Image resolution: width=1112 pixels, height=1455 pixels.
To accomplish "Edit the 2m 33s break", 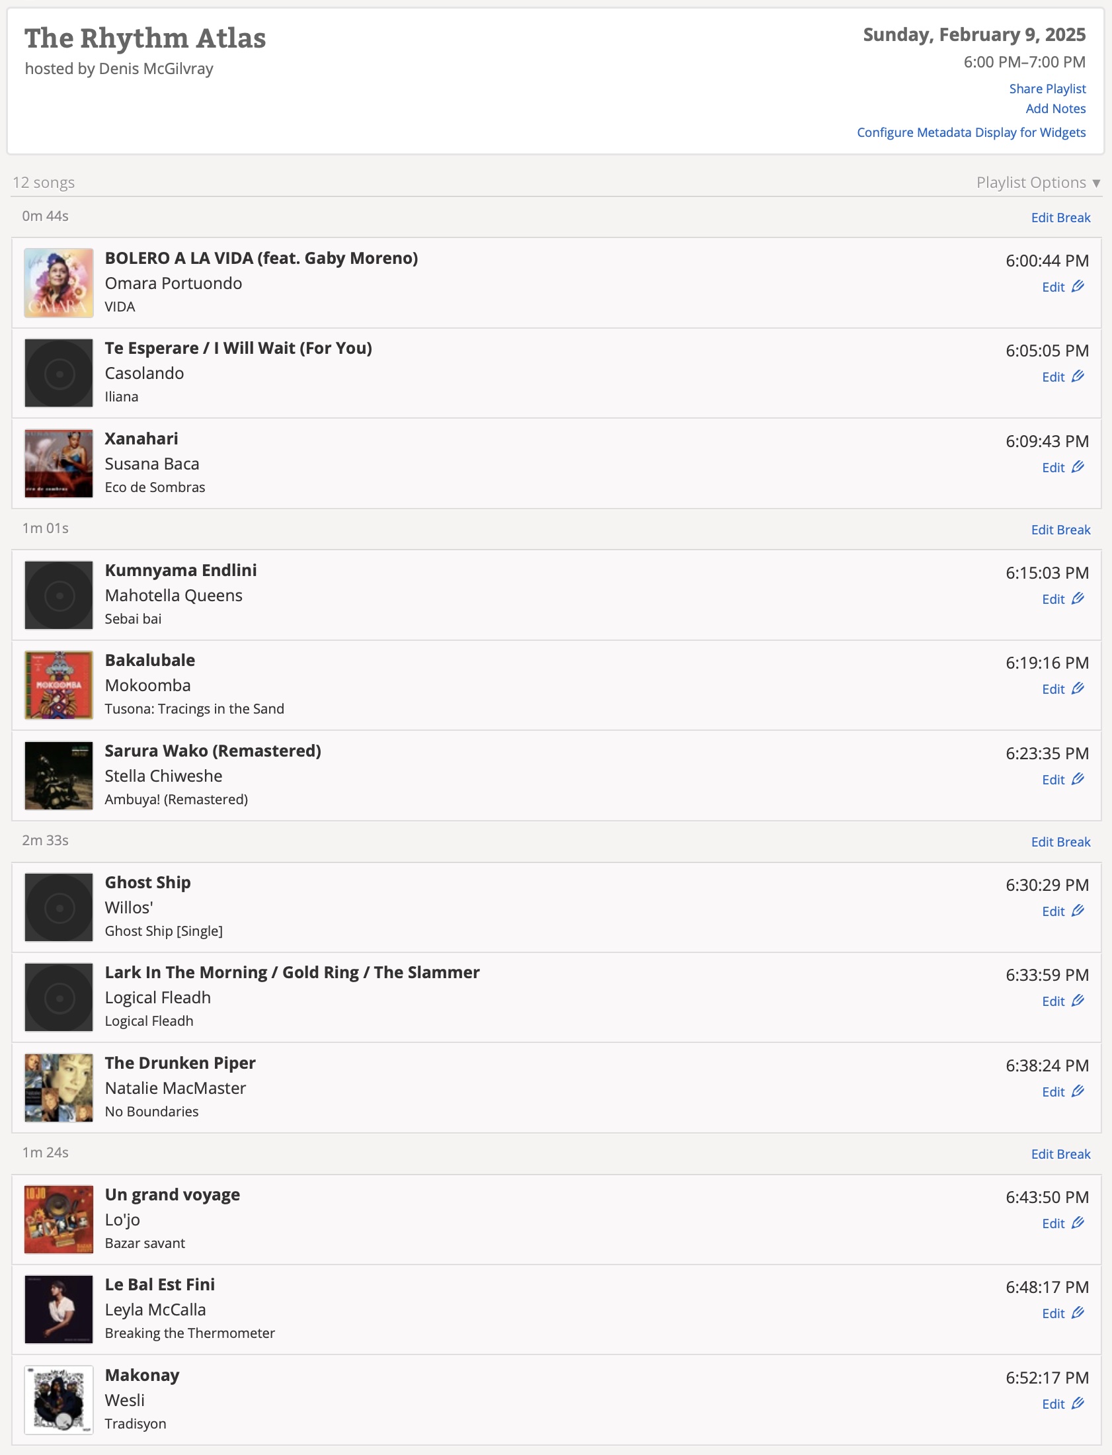I will coord(1060,842).
